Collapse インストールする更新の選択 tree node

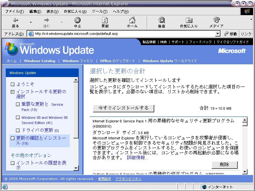12,92
